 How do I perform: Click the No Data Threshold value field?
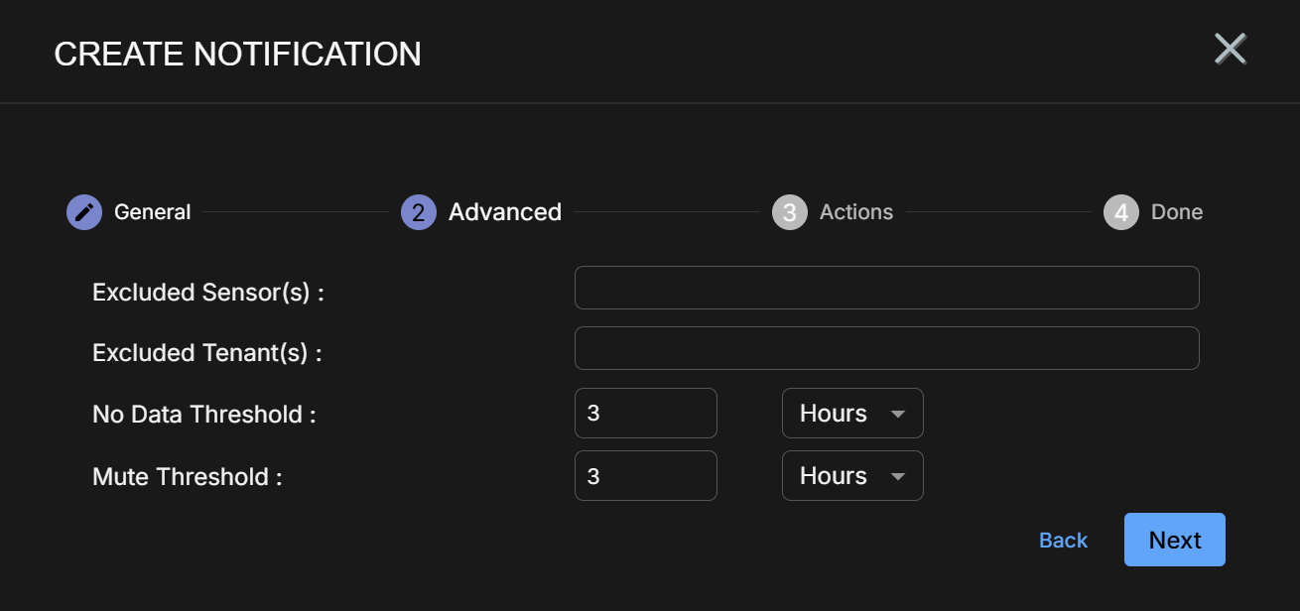click(645, 414)
